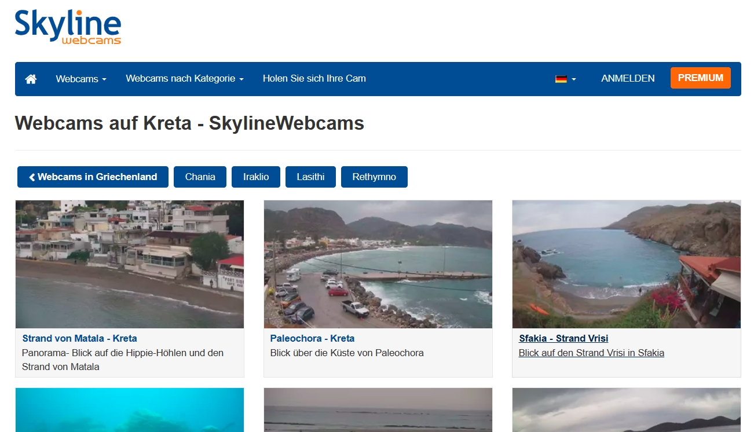
Task: Select the Chania region button
Action: point(200,177)
